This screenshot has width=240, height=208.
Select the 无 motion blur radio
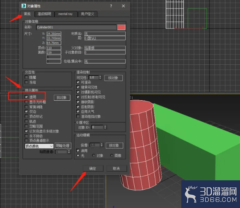click(x=78, y=155)
